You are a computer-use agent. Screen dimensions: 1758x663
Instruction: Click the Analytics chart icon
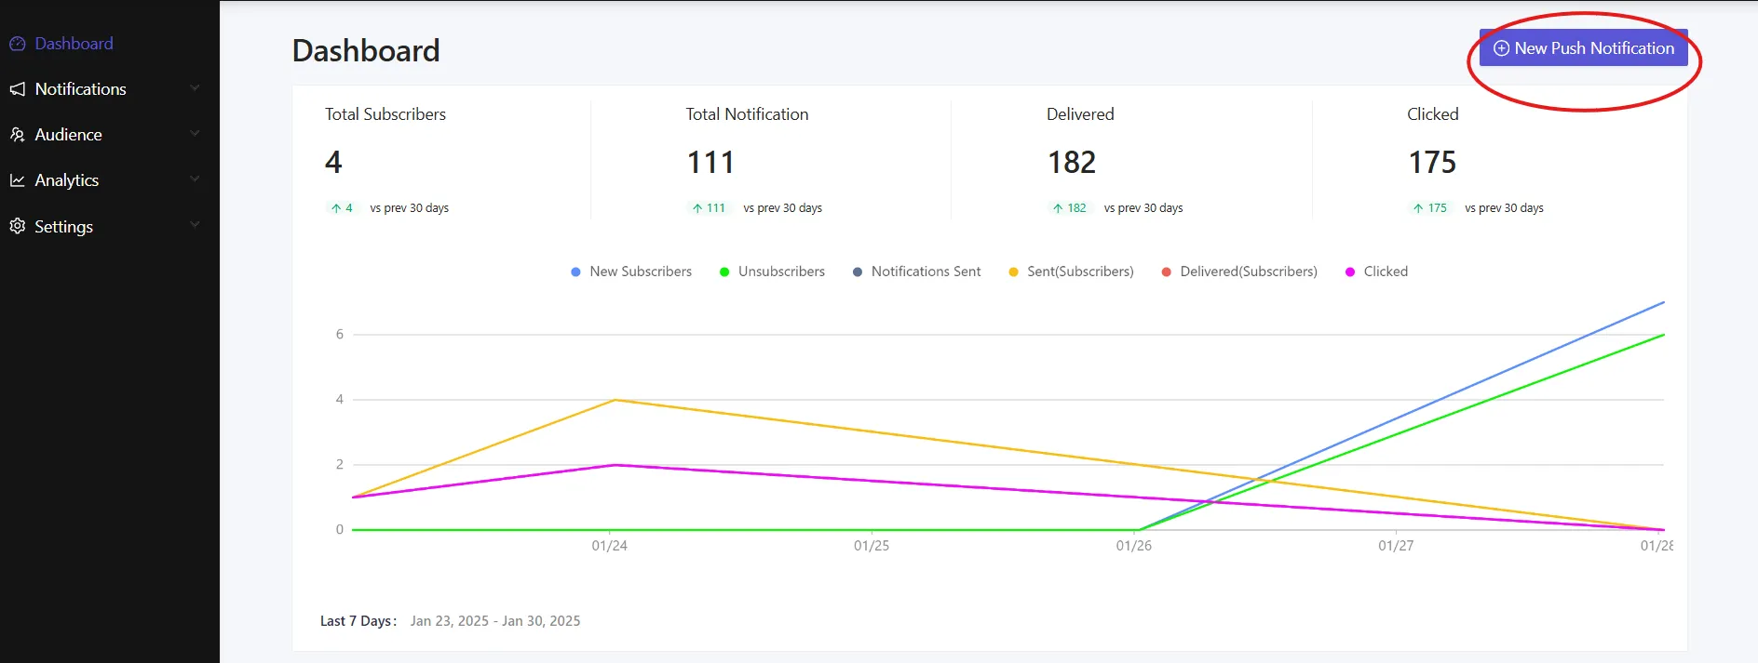(17, 180)
